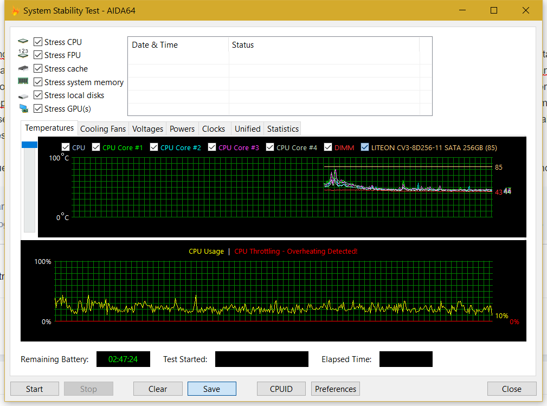Click the cache chip icon beside Stress cache

[x=23, y=68]
